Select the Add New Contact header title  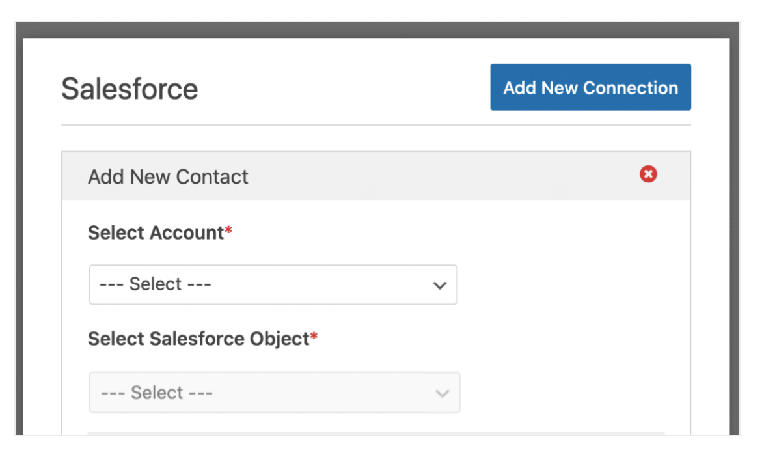(x=168, y=176)
